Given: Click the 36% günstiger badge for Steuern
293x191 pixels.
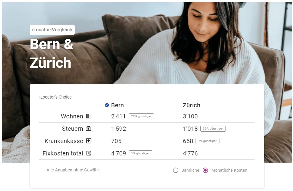Looking at the screenshot, I should 213,129.
